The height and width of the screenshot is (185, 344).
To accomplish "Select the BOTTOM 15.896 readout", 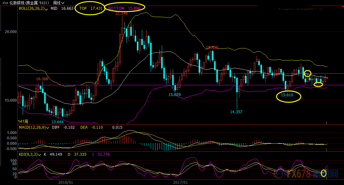I will 124,8.
